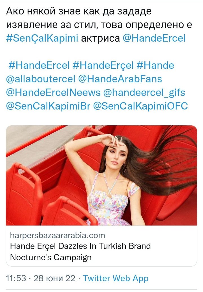The height and width of the screenshot is (292, 203).
Task: Visit the @SenCalKapimiBr profile mention
Action: [x=48, y=106]
